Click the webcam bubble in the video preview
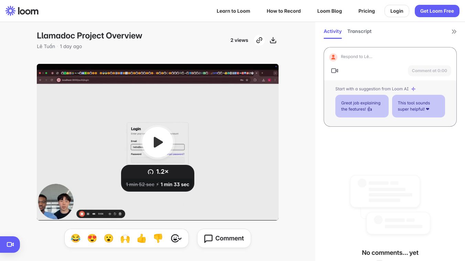This screenshot has height=261, width=465. [56, 202]
